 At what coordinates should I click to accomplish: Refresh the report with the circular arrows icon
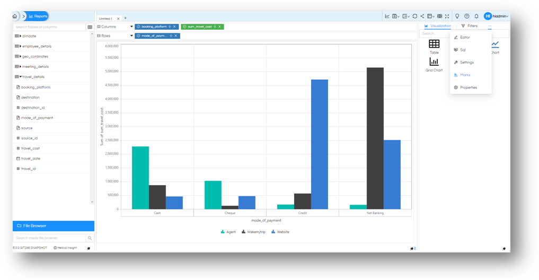415,16
